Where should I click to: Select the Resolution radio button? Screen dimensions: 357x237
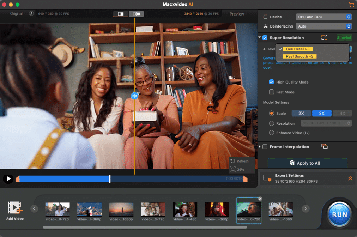tap(271, 123)
